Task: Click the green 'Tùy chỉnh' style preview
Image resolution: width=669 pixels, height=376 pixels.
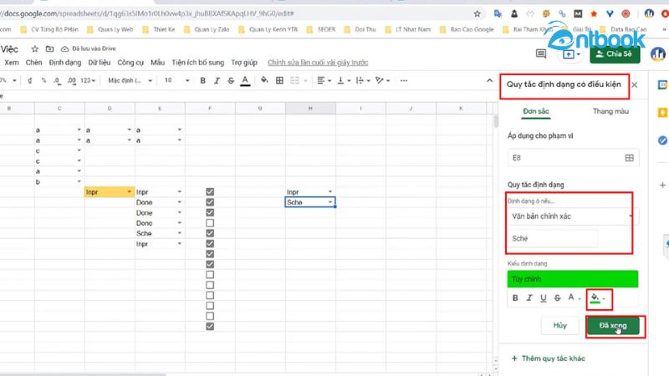Action: tap(572, 279)
